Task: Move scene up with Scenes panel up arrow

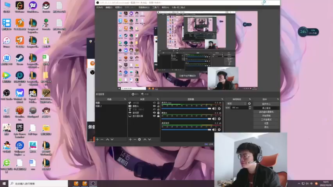Action: [107, 139]
